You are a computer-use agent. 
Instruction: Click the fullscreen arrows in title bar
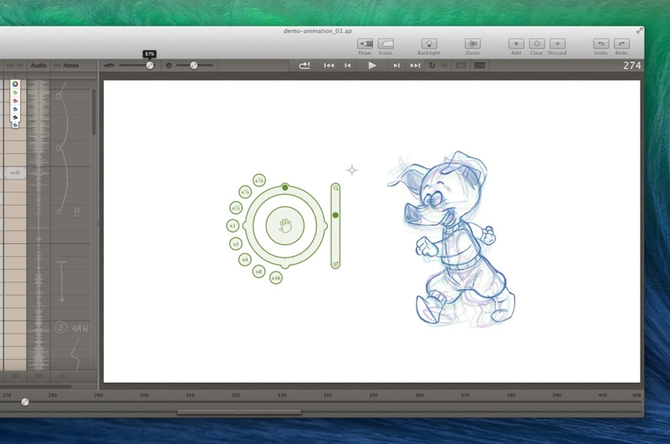639,31
